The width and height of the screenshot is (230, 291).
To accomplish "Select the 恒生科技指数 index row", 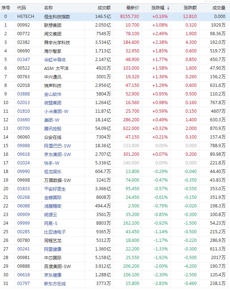I will point(57,17).
